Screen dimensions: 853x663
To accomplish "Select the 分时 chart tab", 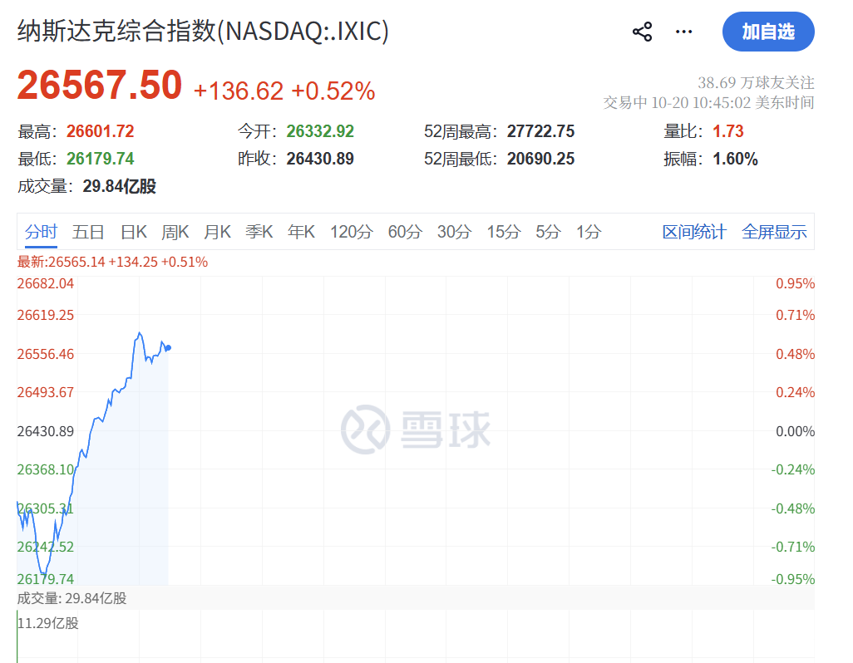I will click(41, 232).
